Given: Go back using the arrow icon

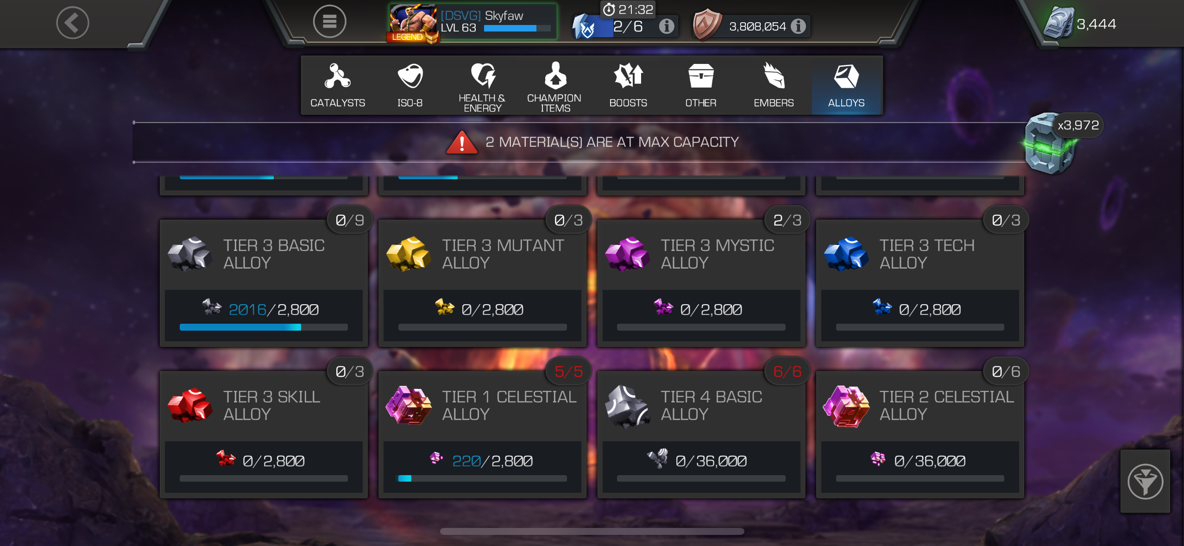Looking at the screenshot, I should [73, 23].
